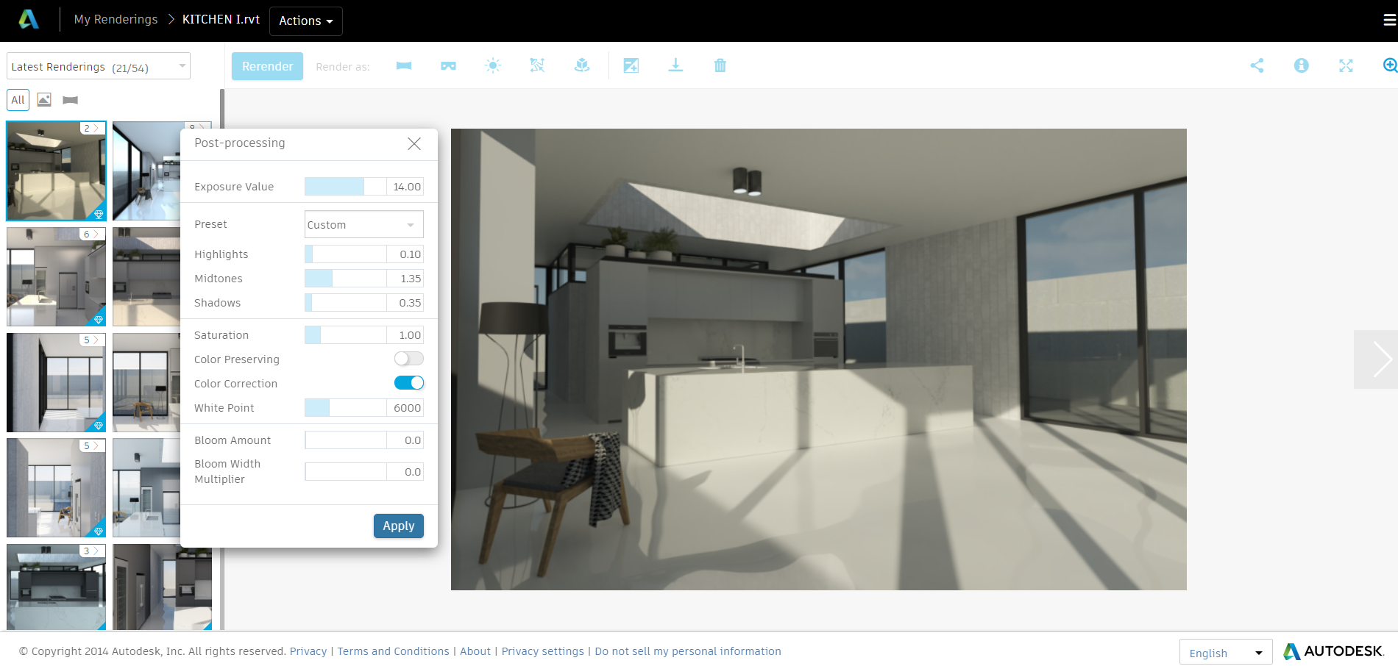The width and height of the screenshot is (1398, 666).
Task: Share the rendering using the share icon
Action: [x=1257, y=65]
